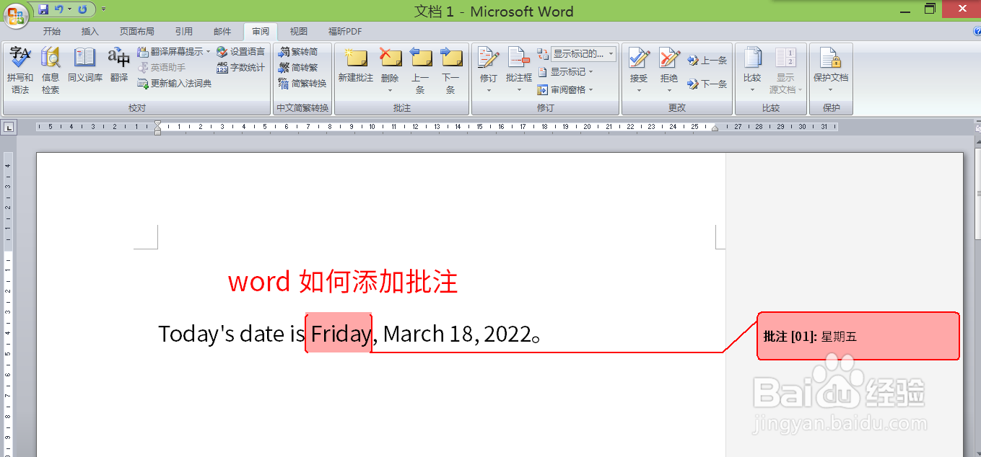Open Customize Quick Access Toolbar arrow
This screenshot has width=981, height=457.
103,9
